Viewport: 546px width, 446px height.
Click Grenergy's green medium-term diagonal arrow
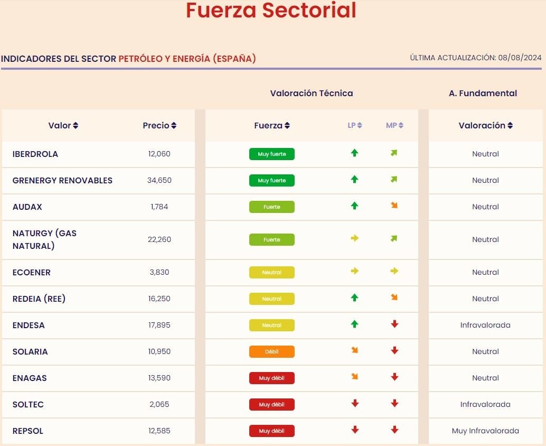394,180
